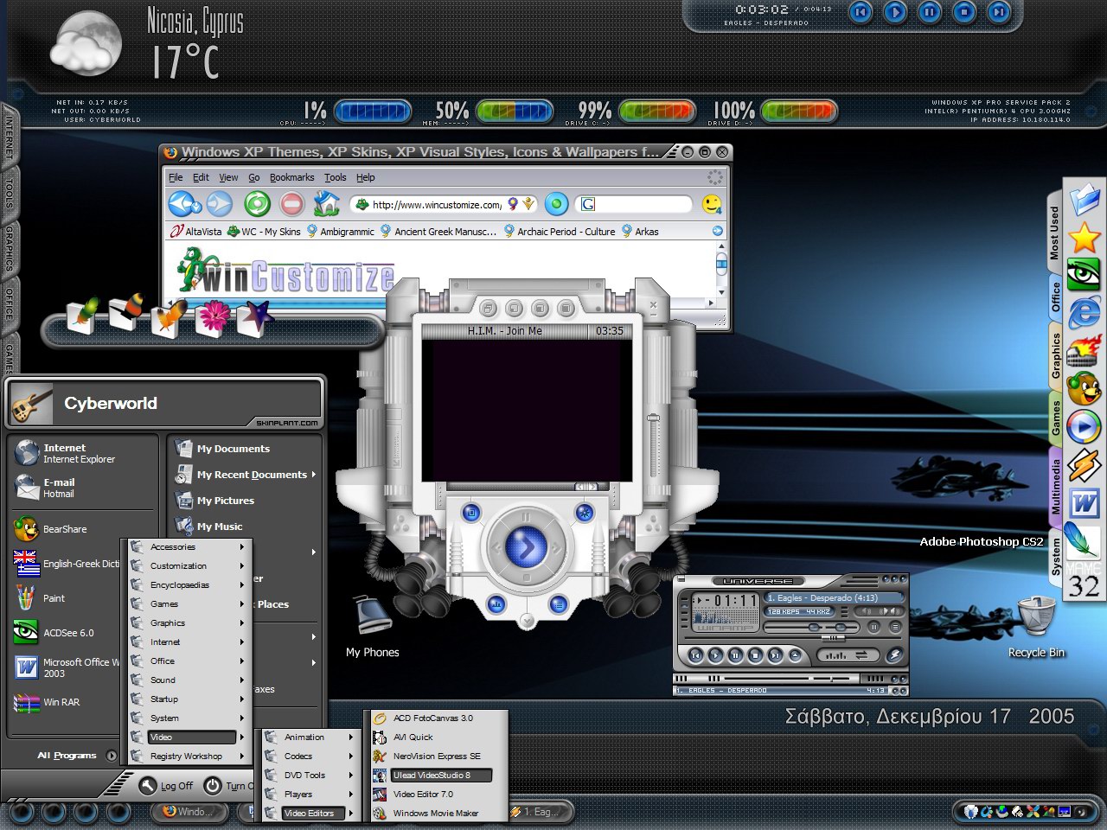Click the play button in top desktop widget
Image resolution: width=1107 pixels, height=830 pixels.
click(895, 12)
